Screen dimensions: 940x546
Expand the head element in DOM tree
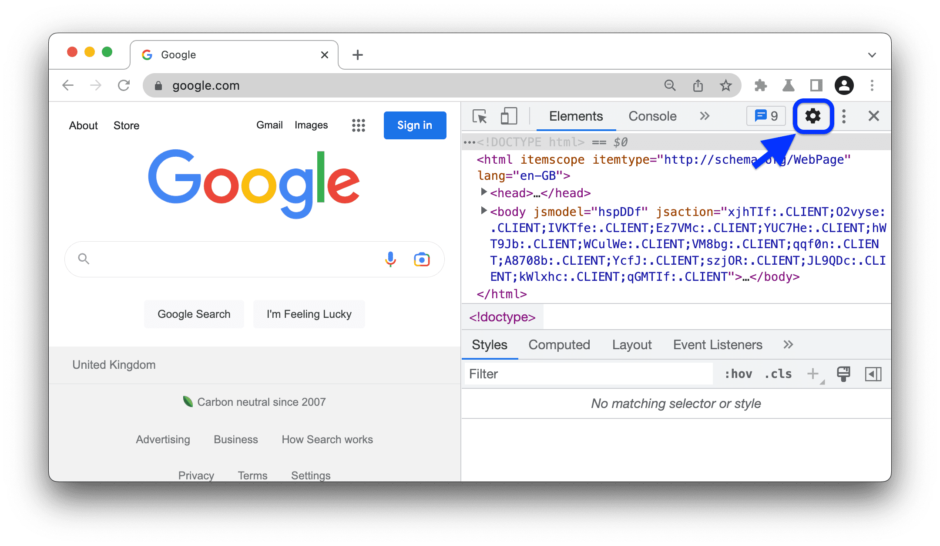coord(482,193)
